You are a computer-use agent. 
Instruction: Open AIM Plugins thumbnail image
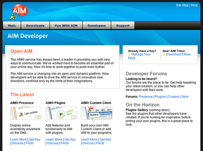61,113
